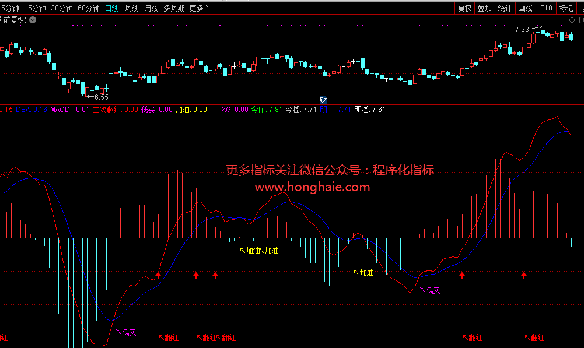Activate the 画线 drawing tool
The image size is (584, 348).
525,8
